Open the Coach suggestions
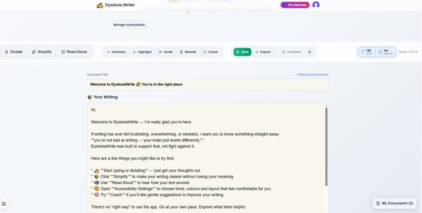The height and width of the screenshot is (213, 422). (x=211, y=52)
